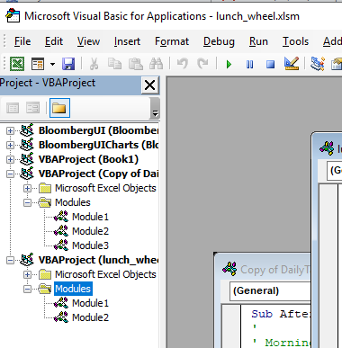The height and width of the screenshot is (348, 342).
Task: Select the highlighted Modules folder
Action: tap(73, 289)
